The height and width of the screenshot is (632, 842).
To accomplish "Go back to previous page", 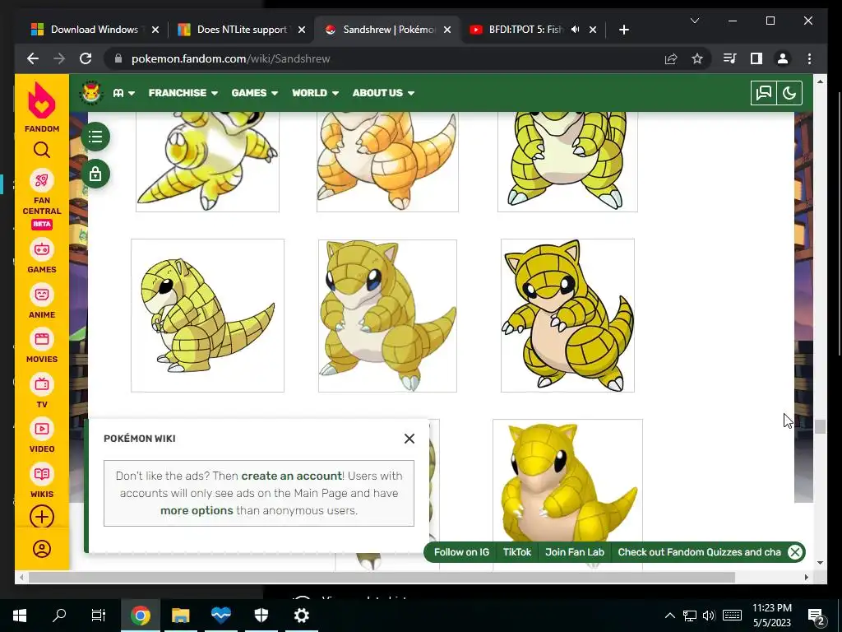I will tap(33, 58).
